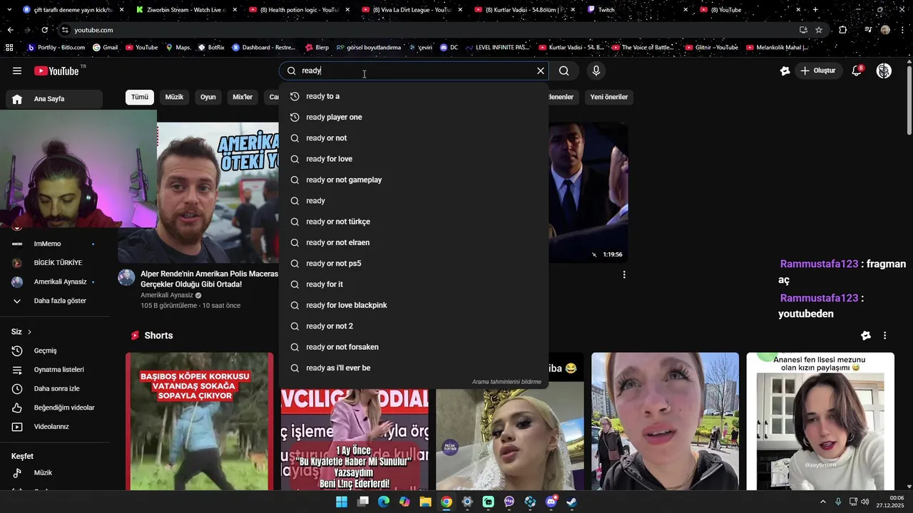Screen dimensions: 913x513
Task: Choose the 'ready or not forsaken' suggestion
Action: (x=414, y=347)
